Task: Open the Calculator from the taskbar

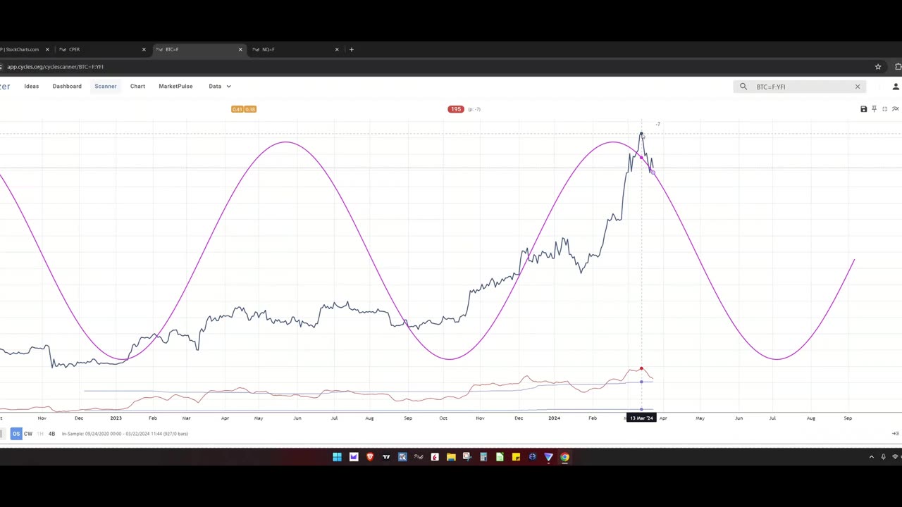Action: click(483, 457)
